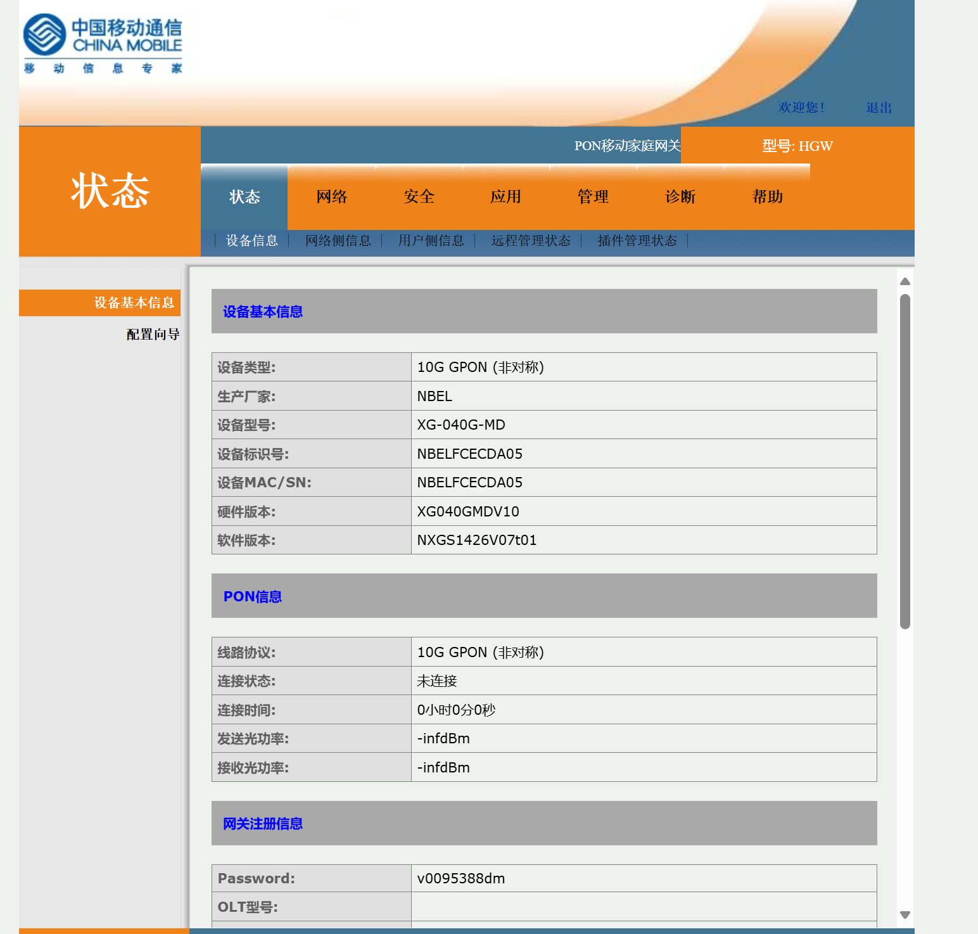Click the 退出 logout link
The height and width of the screenshot is (934, 978).
pyautogui.click(x=878, y=107)
